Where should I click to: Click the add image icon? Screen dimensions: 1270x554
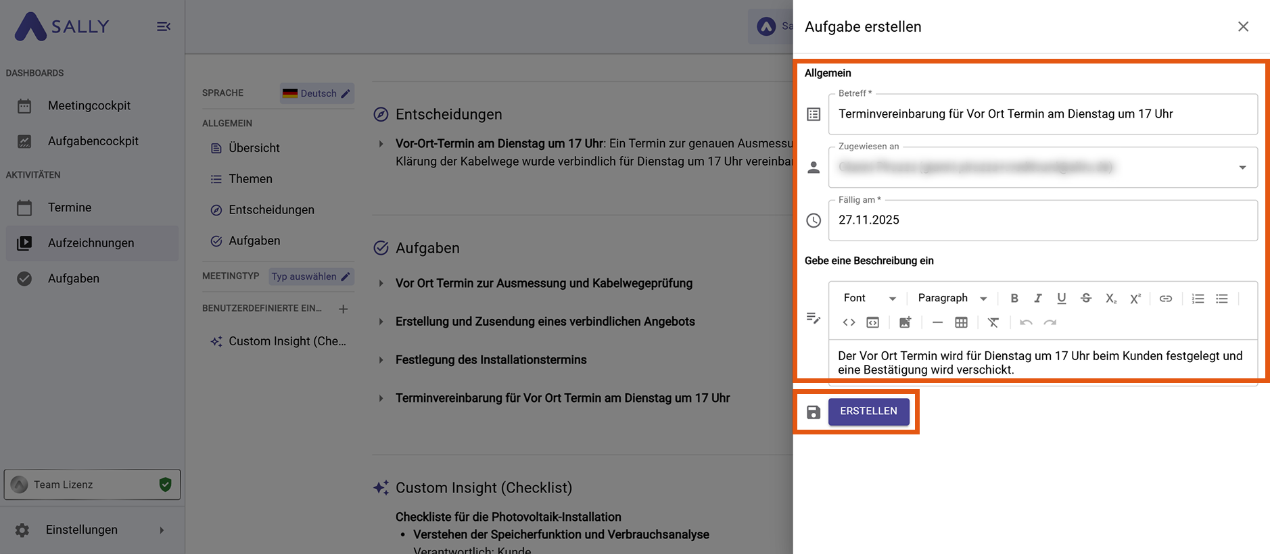[905, 323]
